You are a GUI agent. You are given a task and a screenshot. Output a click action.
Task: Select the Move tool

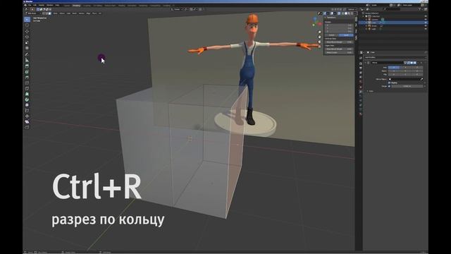(27, 31)
